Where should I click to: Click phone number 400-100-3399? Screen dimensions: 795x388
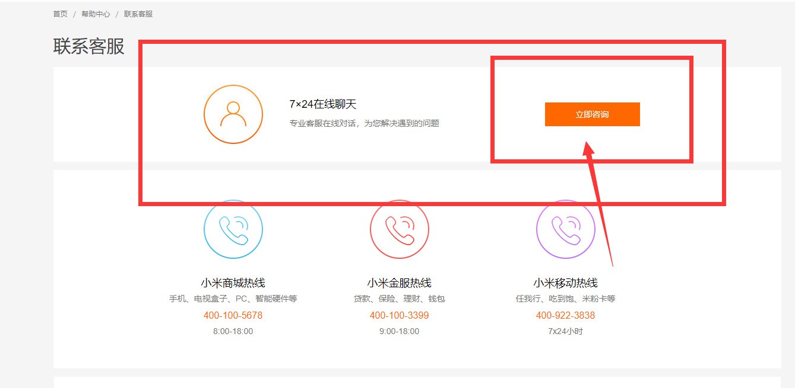click(x=399, y=315)
